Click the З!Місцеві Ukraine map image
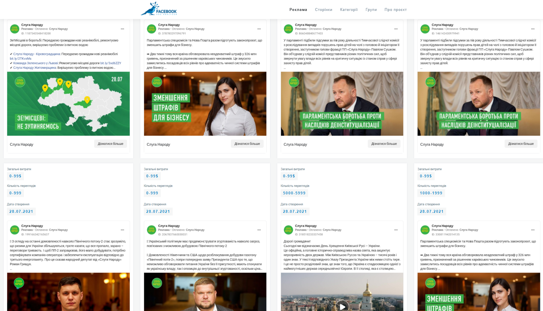This screenshot has width=543, height=311. pyautogui.click(x=68, y=104)
